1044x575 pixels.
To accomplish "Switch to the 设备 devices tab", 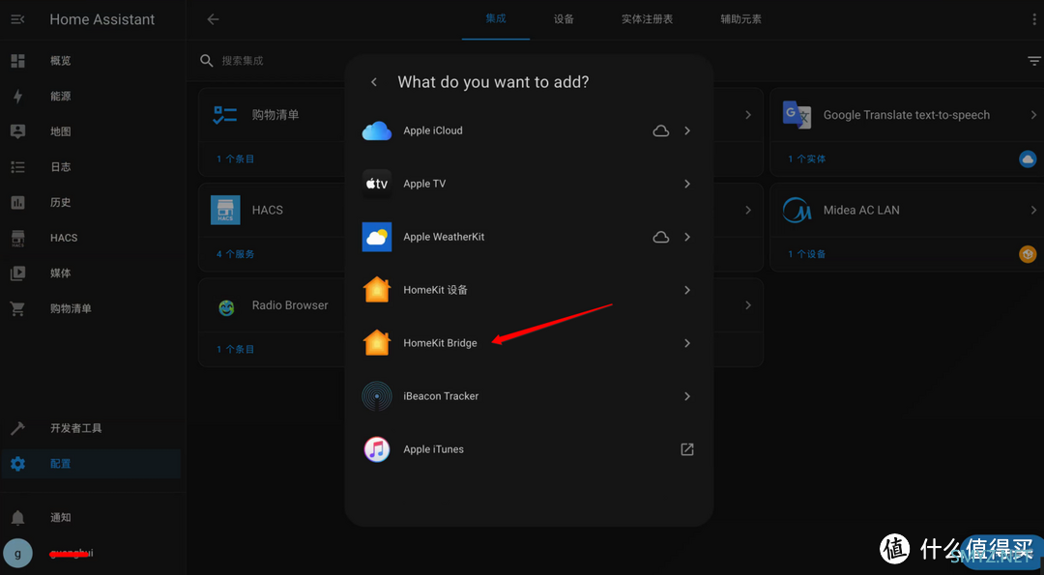I will [x=564, y=19].
